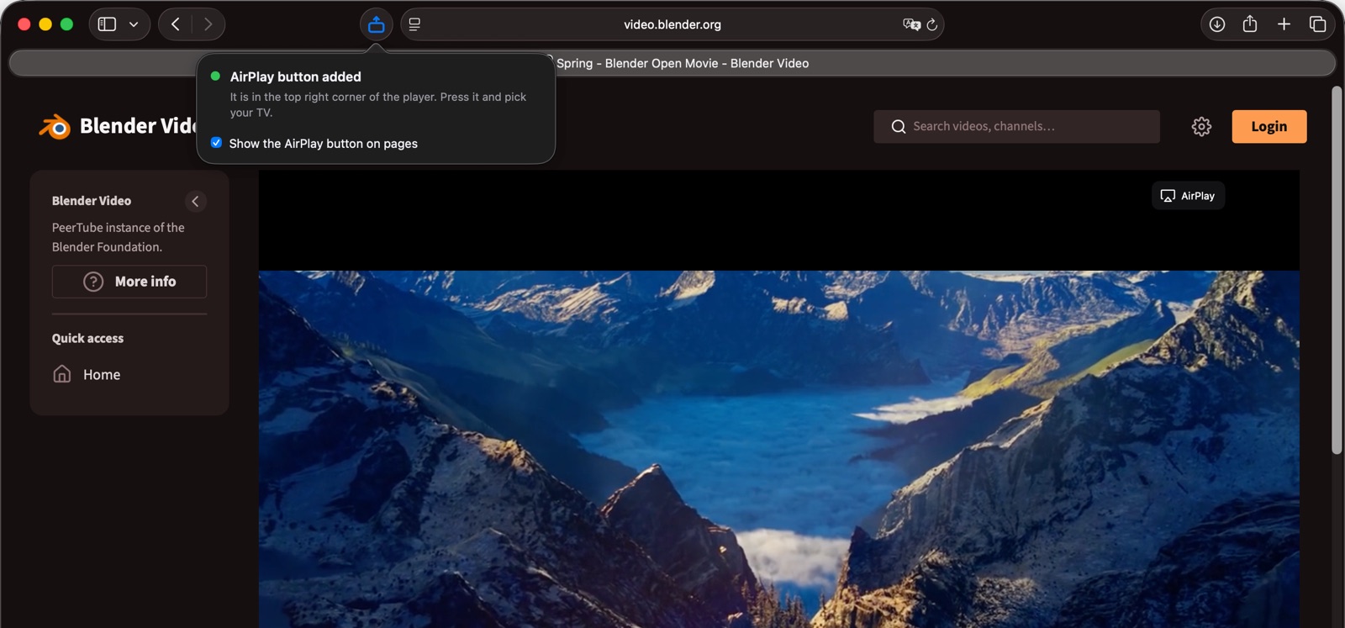Click the 'Quick access' heading
This screenshot has height=628, width=1345.
87,338
